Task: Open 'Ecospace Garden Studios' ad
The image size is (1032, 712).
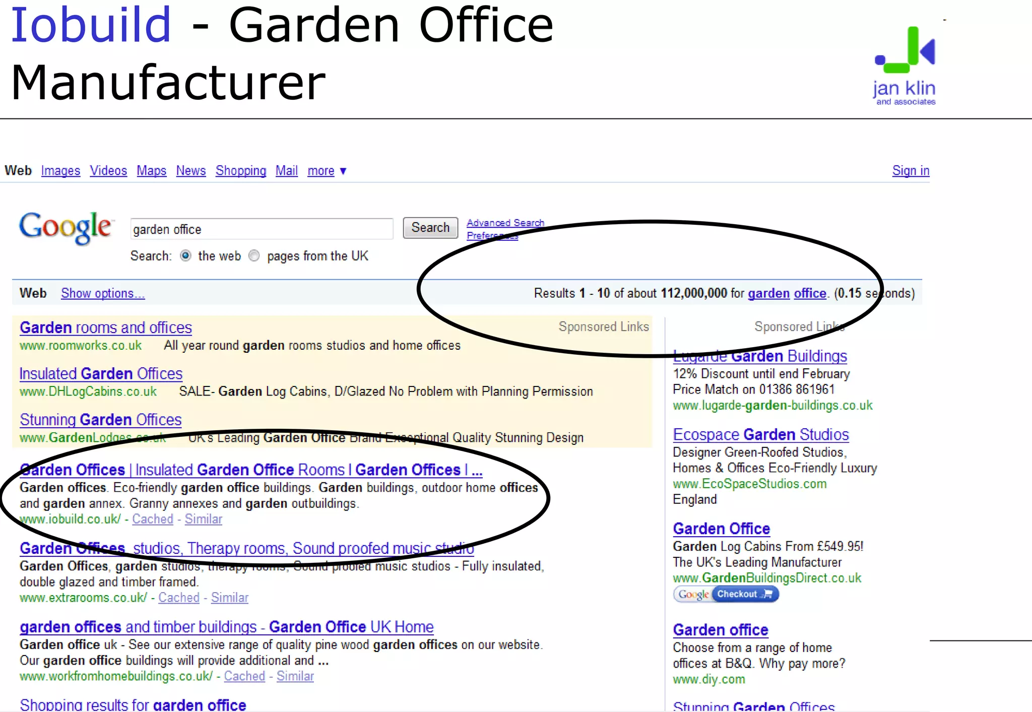Action: [x=761, y=434]
